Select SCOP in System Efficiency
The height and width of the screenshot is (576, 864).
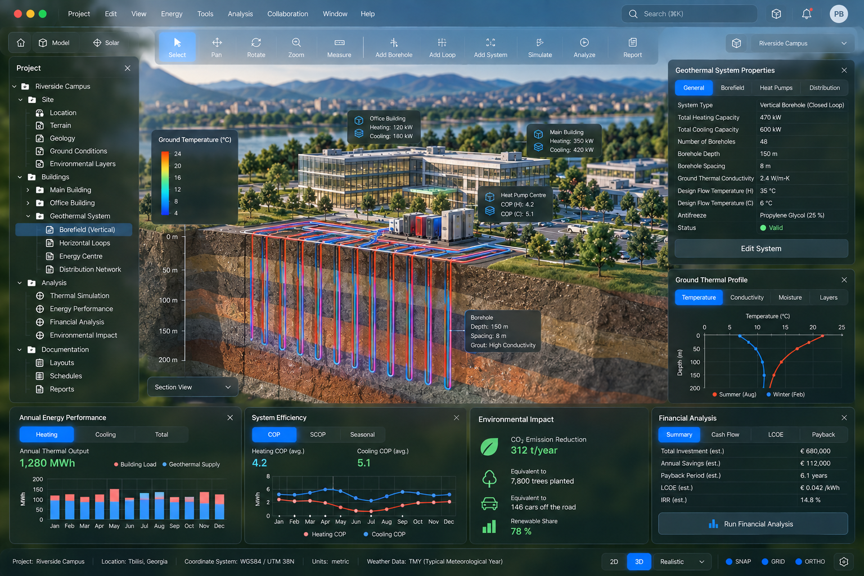click(318, 434)
